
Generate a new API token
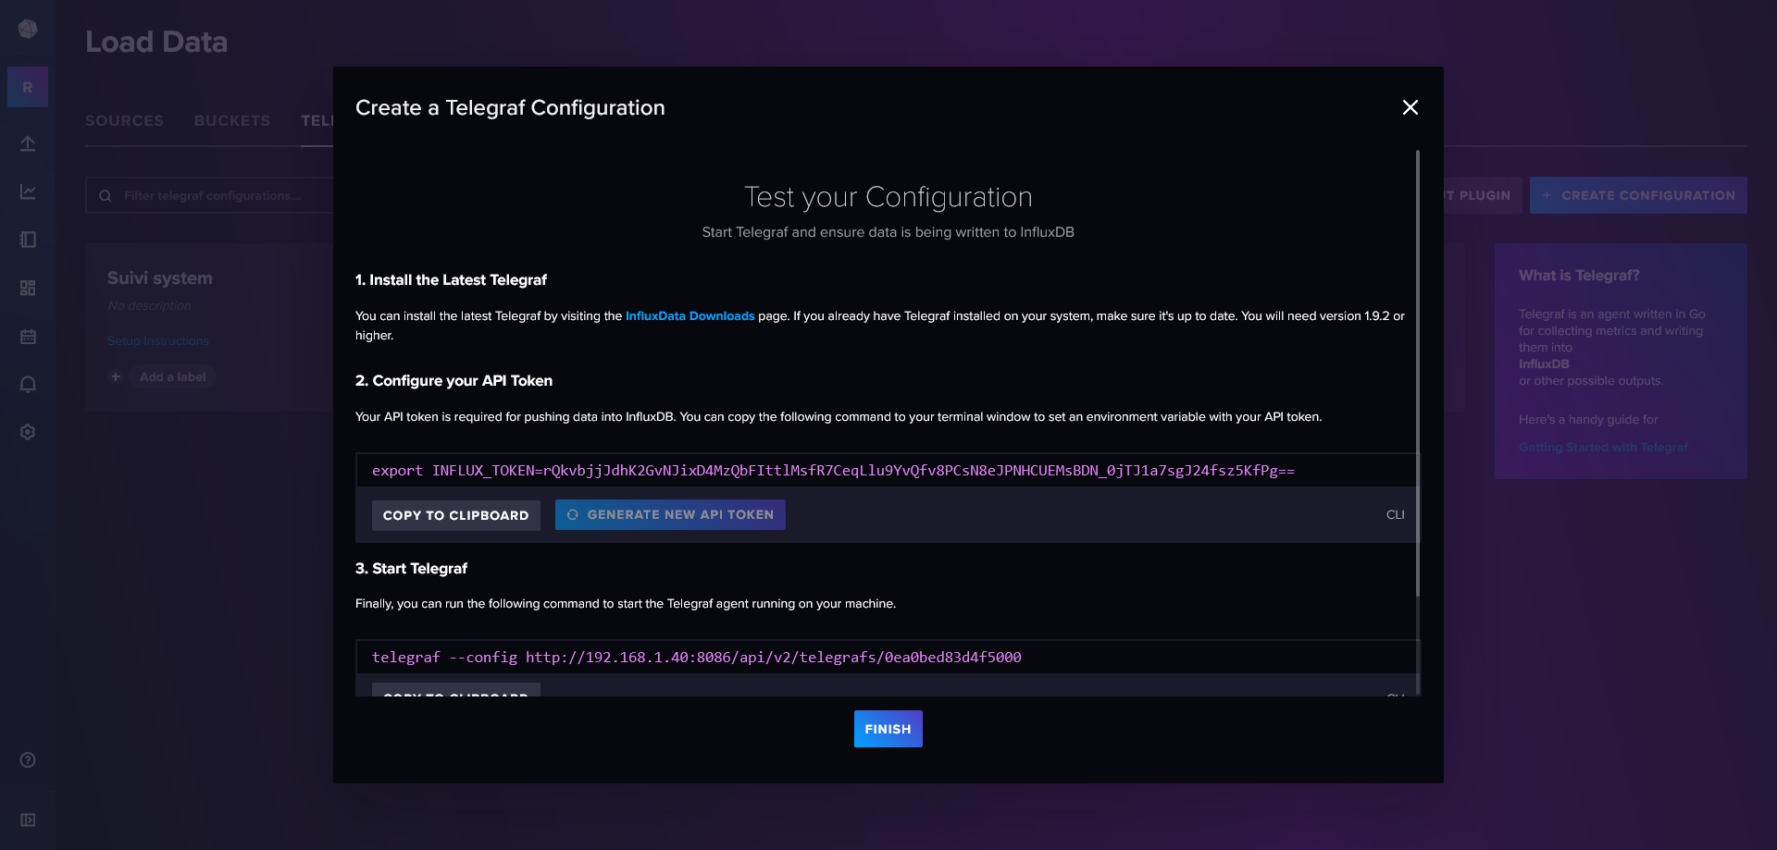(x=670, y=515)
